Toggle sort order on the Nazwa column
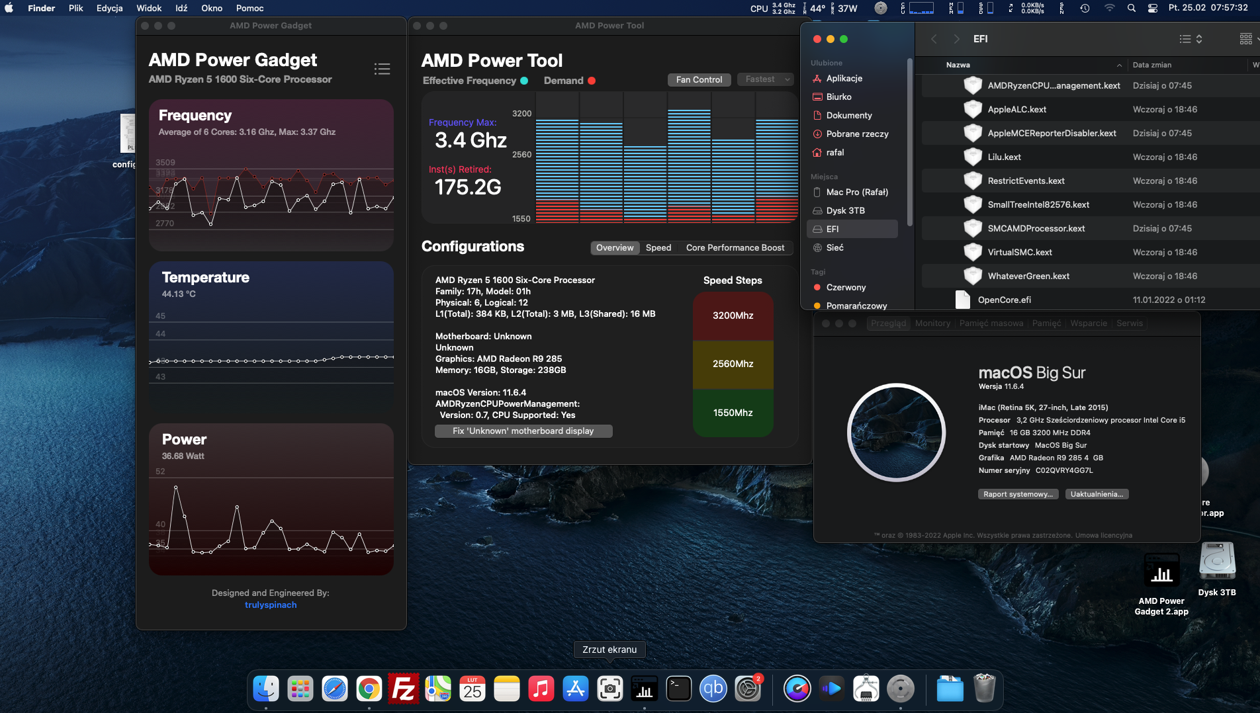The width and height of the screenshot is (1260, 713). (958, 65)
